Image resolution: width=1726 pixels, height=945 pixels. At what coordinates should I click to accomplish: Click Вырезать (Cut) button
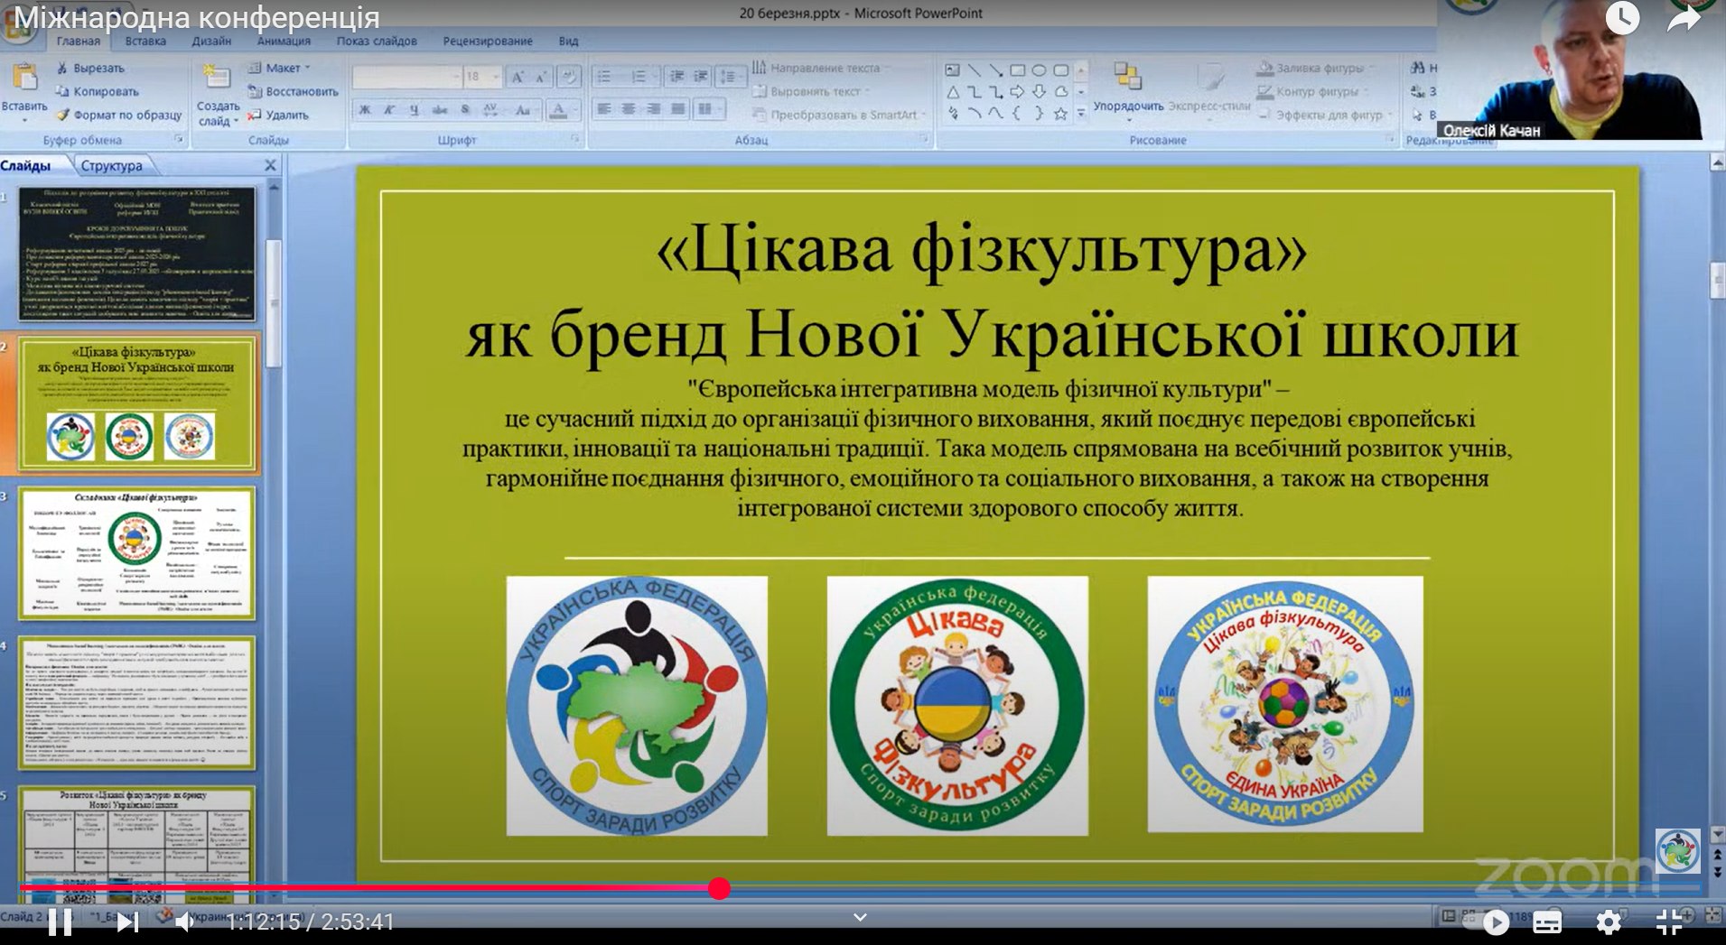pyautogui.click(x=90, y=69)
